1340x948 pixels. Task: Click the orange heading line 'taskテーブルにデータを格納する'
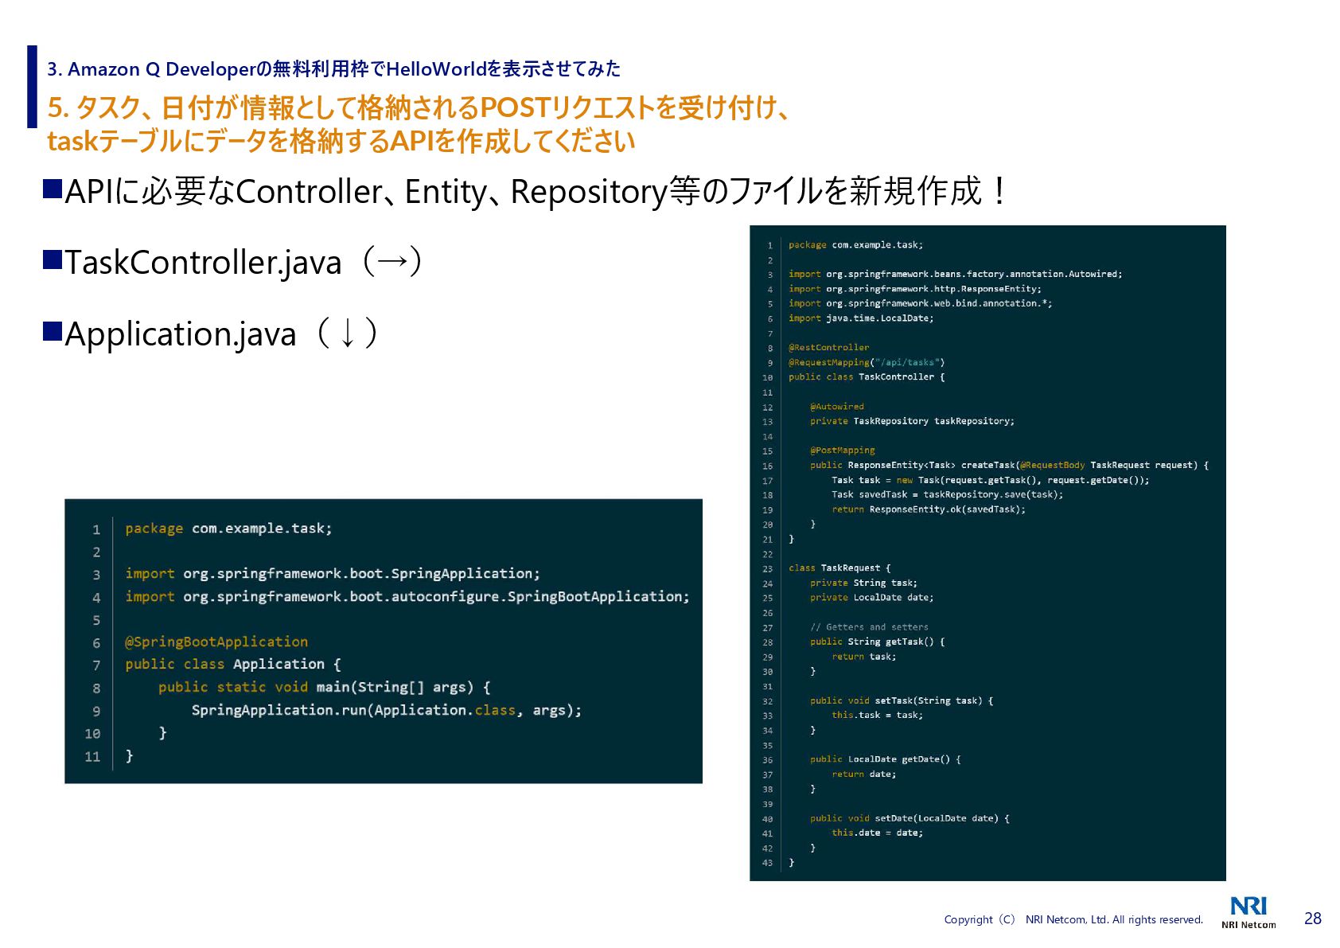point(341,141)
